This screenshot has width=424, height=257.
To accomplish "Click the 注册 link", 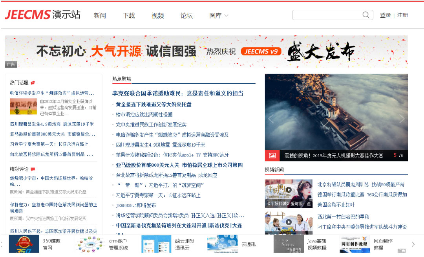I will coord(402,15).
